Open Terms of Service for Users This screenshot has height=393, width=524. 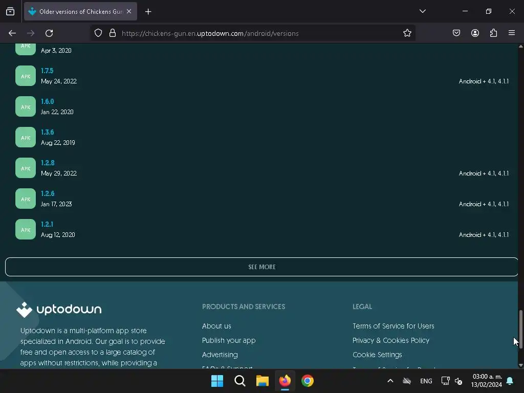(394, 326)
